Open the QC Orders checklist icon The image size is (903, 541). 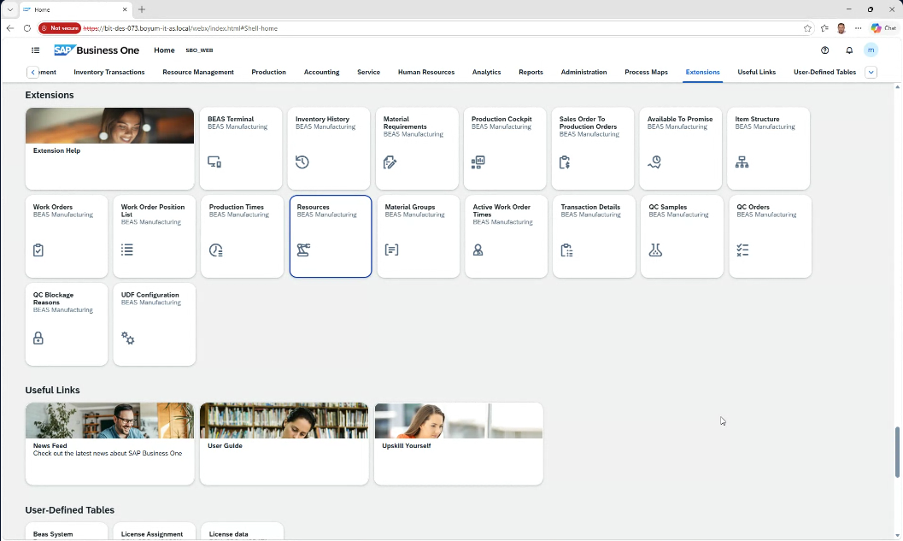click(743, 250)
